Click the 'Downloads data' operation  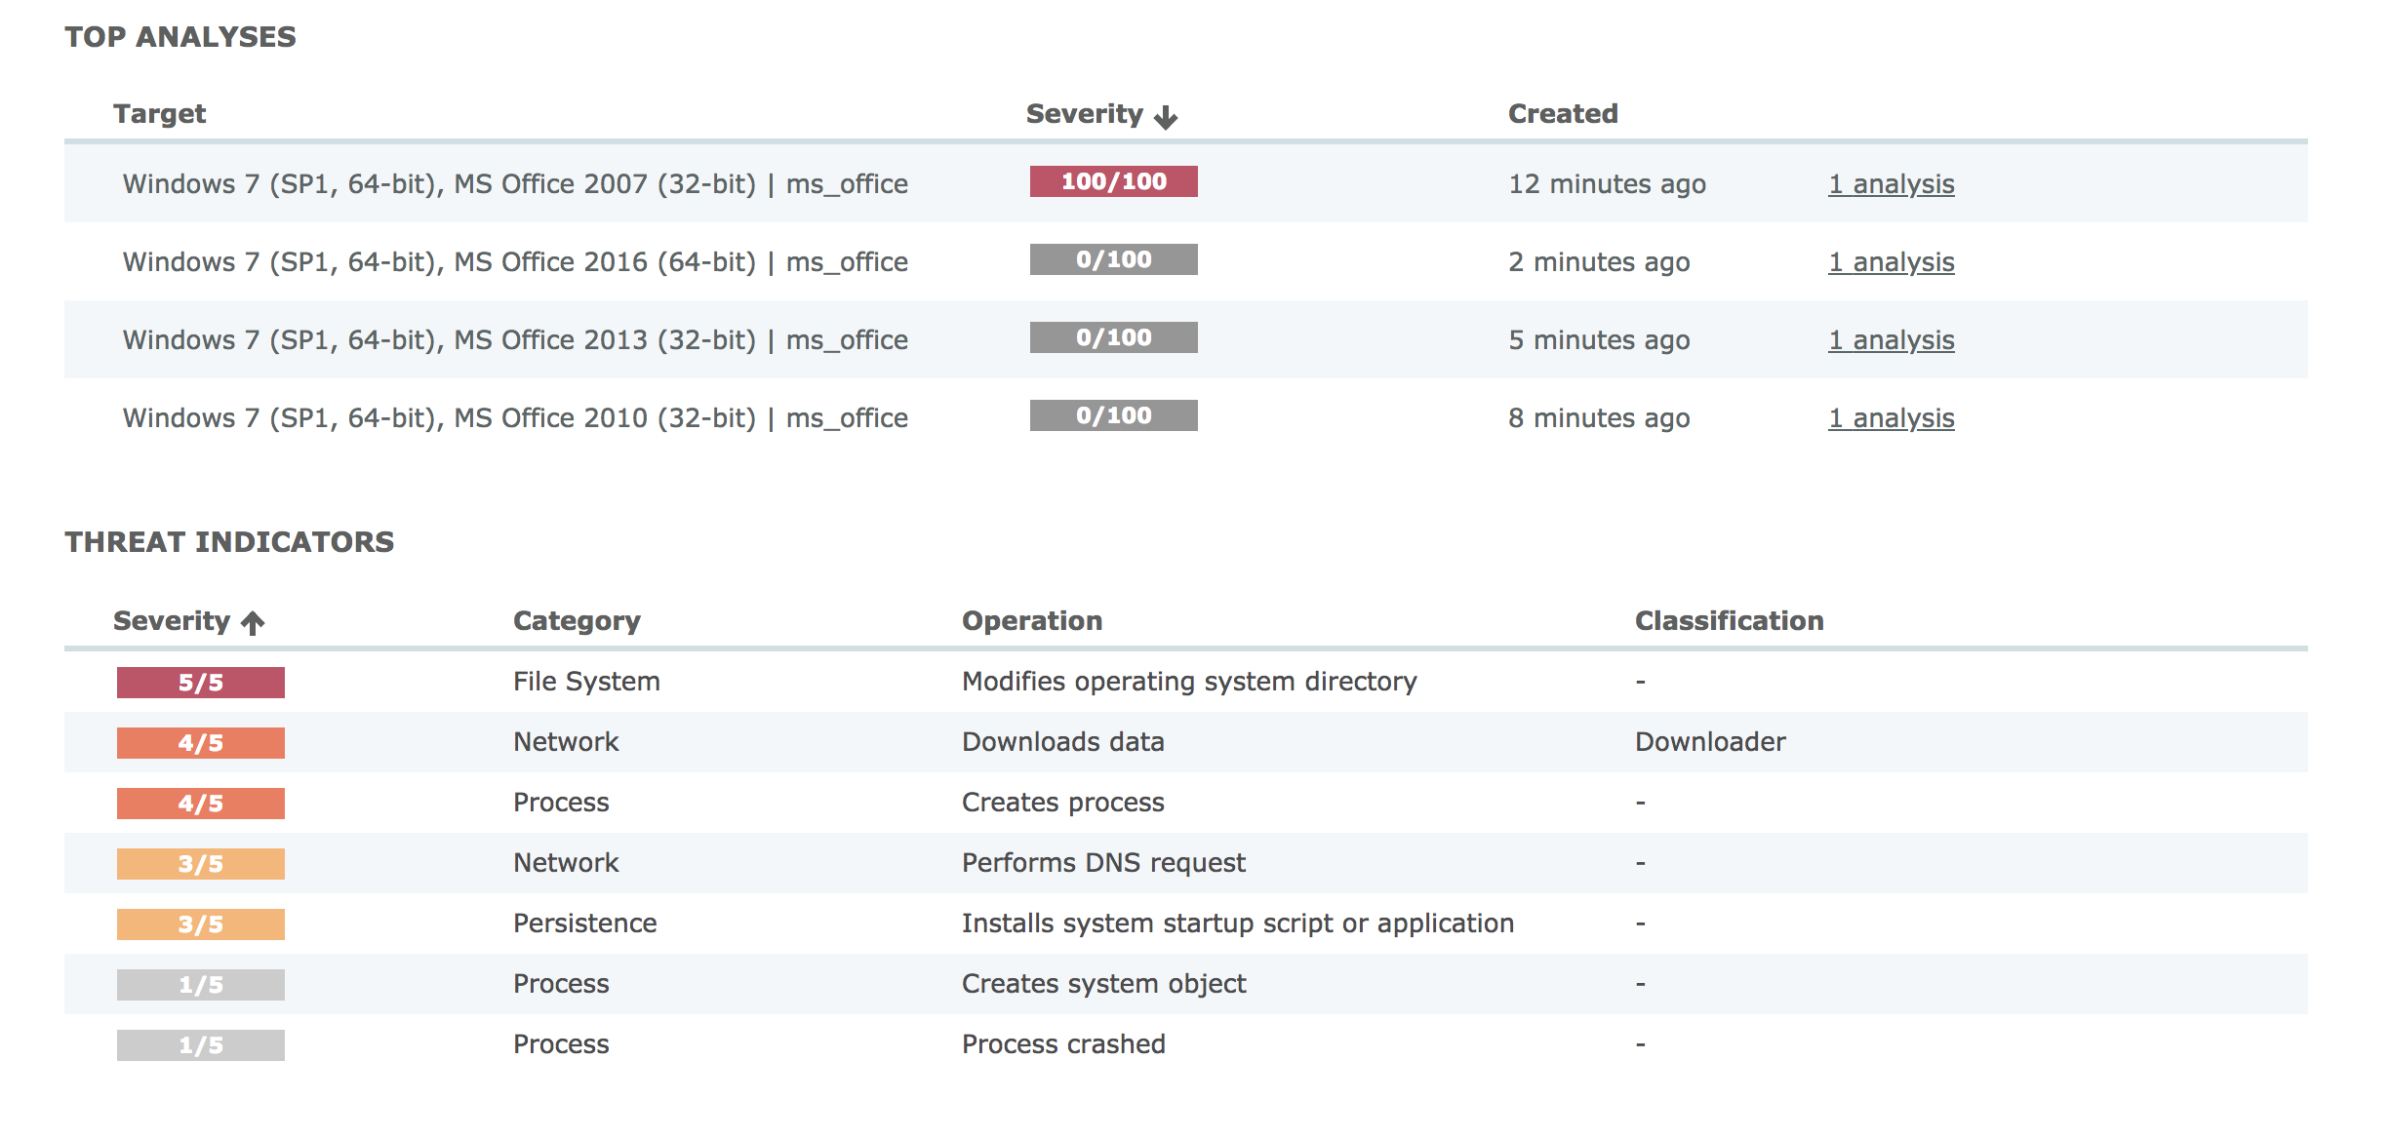pos(1062,742)
